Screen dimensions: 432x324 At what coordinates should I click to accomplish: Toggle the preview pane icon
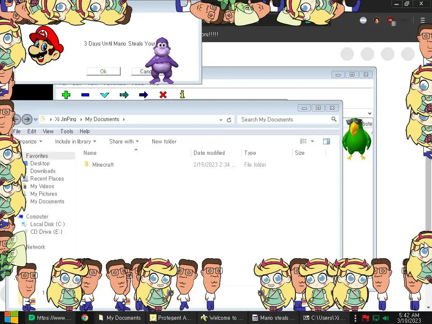(327, 141)
